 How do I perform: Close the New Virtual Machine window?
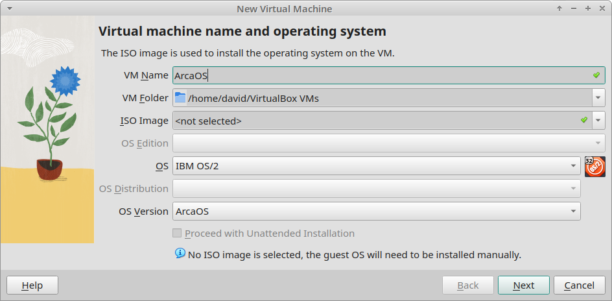coord(602,8)
